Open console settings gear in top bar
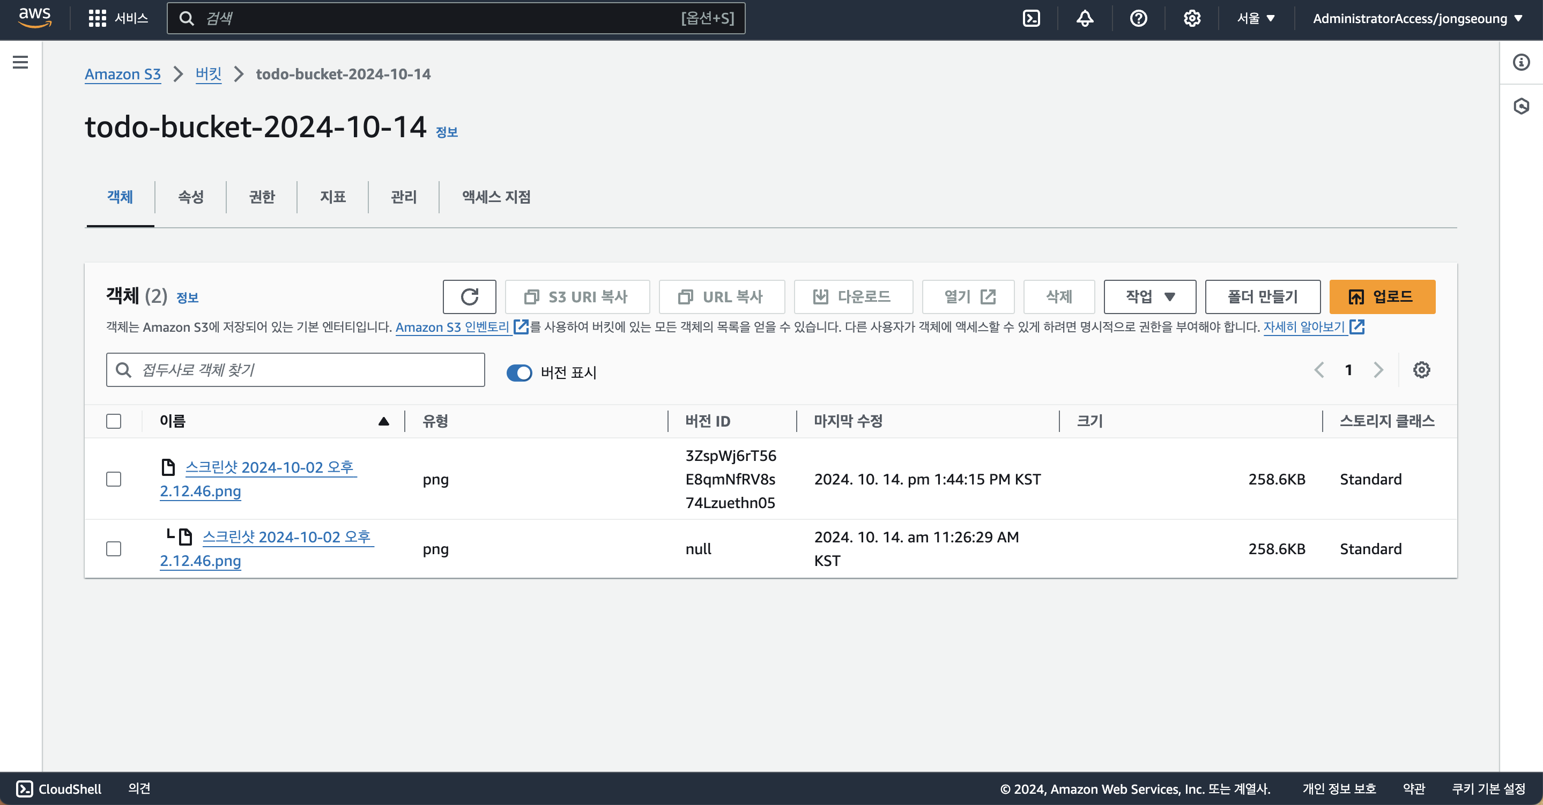The height and width of the screenshot is (805, 1543). [1191, 19]
